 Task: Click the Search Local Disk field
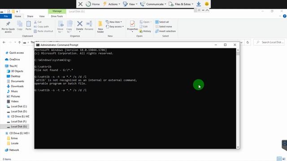[x=269, y=42]
